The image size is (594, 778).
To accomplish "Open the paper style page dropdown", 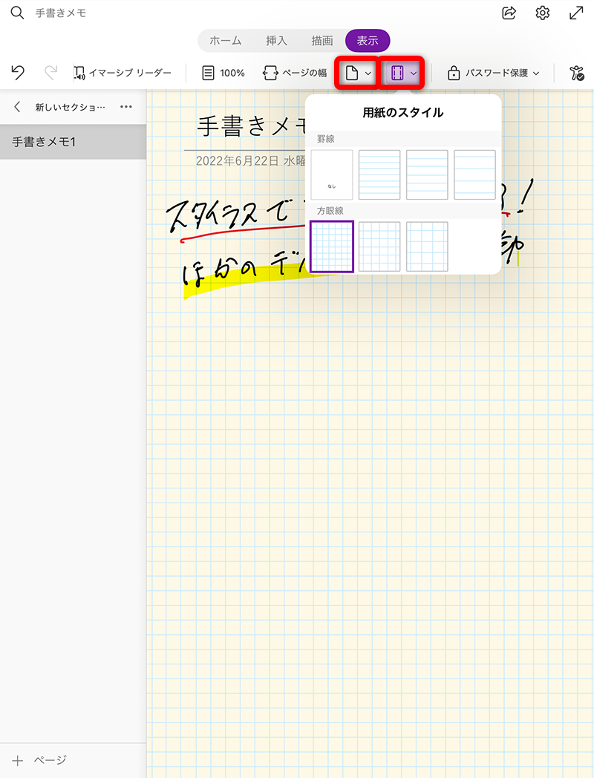I will (356, 73).
